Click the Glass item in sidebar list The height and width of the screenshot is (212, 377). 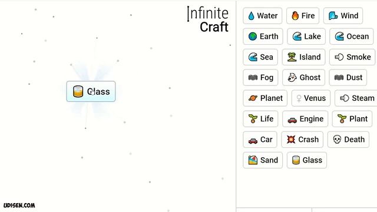point(307,160)
